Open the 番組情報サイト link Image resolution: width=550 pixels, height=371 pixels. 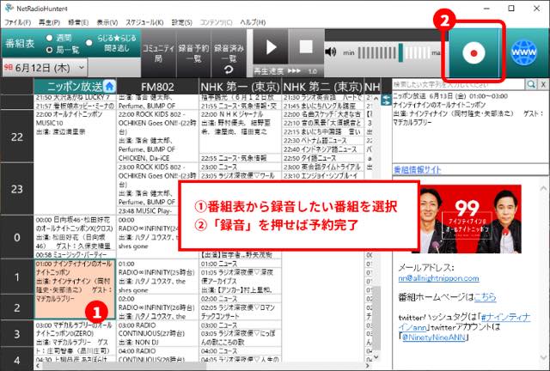(x=417, y=170)
